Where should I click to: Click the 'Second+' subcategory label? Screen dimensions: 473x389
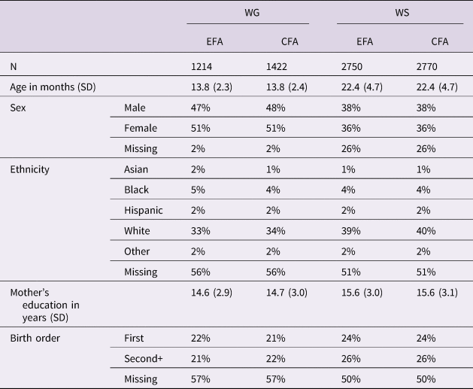point(143,357)
